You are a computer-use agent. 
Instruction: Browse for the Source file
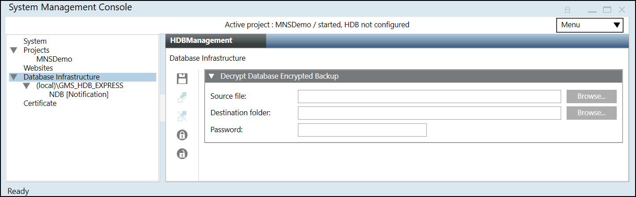point(591,96)
